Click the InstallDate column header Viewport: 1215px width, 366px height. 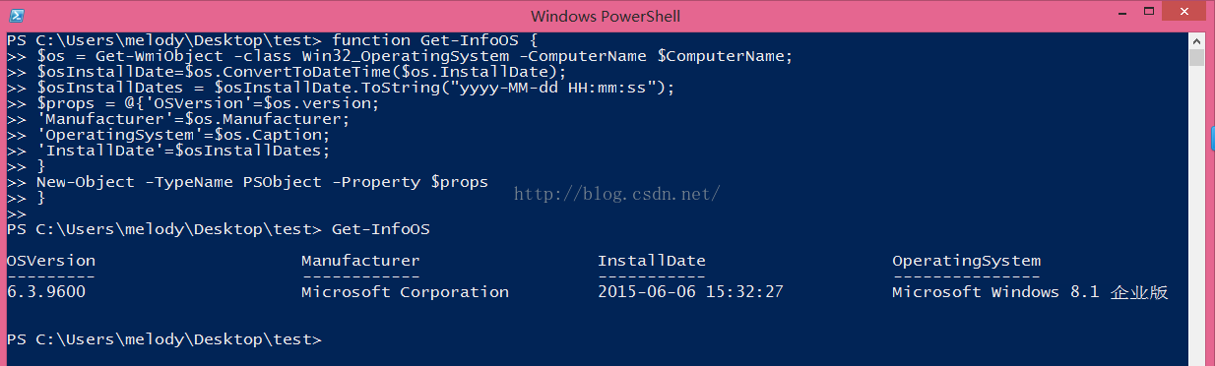click(x=651, y=261)
